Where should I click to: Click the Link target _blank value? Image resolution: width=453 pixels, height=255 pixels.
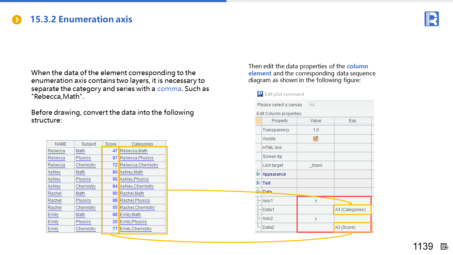316,165
